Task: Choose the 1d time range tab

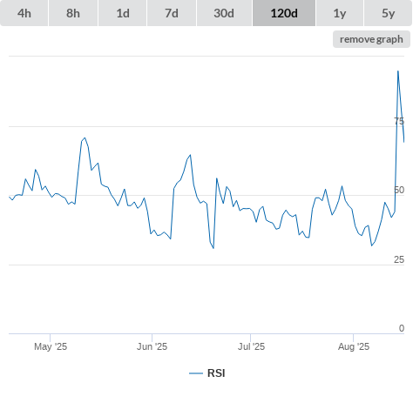Action: coord(123,13)
